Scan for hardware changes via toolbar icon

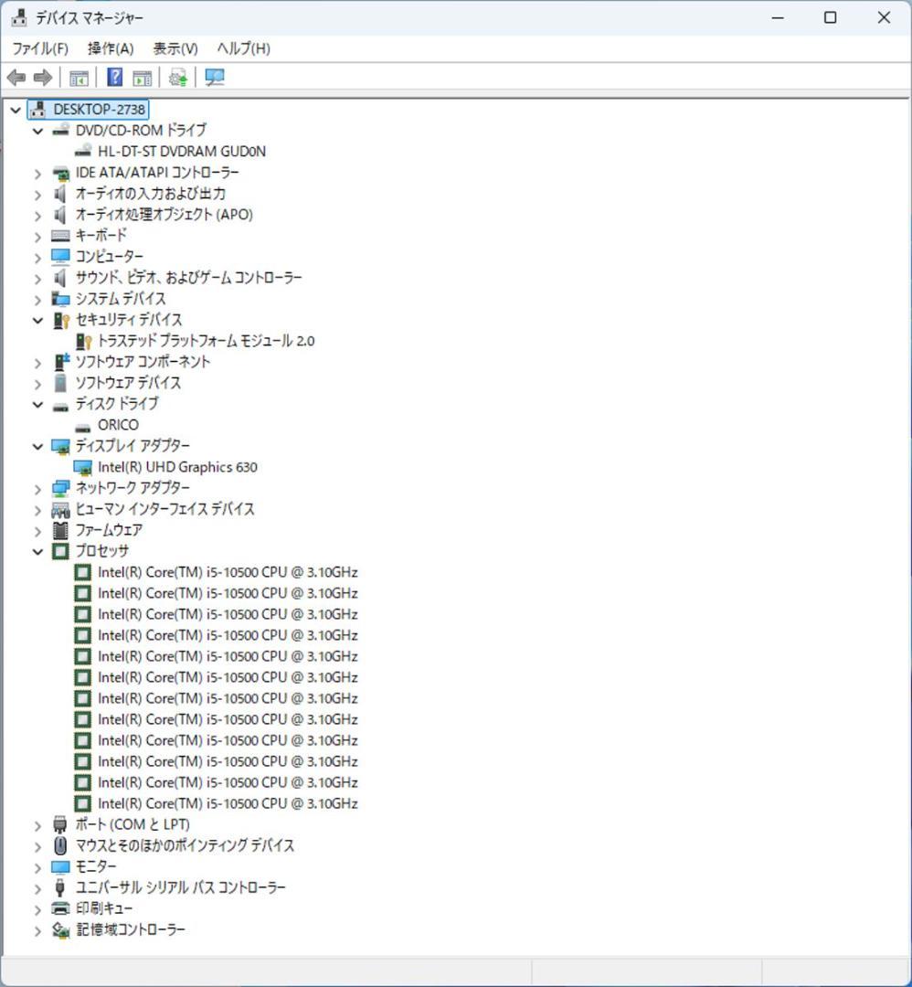click(x=214, y=78)
